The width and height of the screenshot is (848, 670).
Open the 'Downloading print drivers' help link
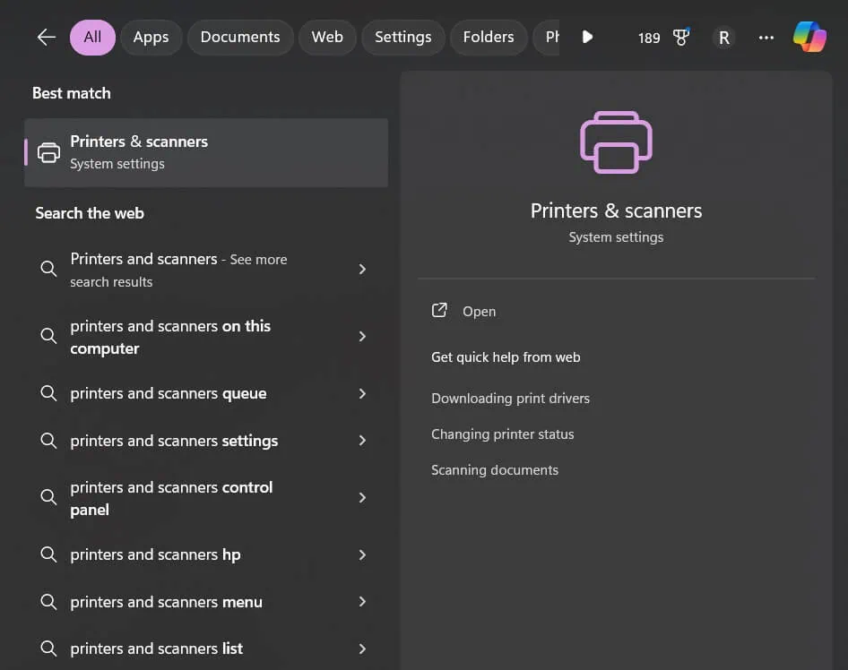[510, 399]
